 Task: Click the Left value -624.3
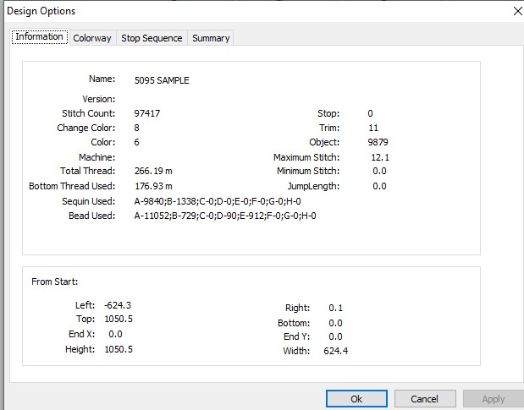[118, 305]
